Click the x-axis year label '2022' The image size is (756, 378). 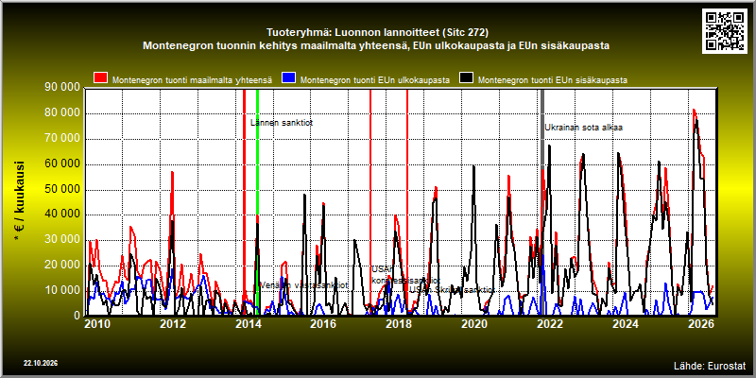(550, 324)
